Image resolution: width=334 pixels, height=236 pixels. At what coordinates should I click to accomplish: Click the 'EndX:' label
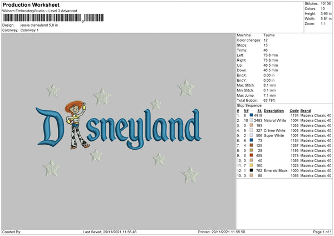242,75
